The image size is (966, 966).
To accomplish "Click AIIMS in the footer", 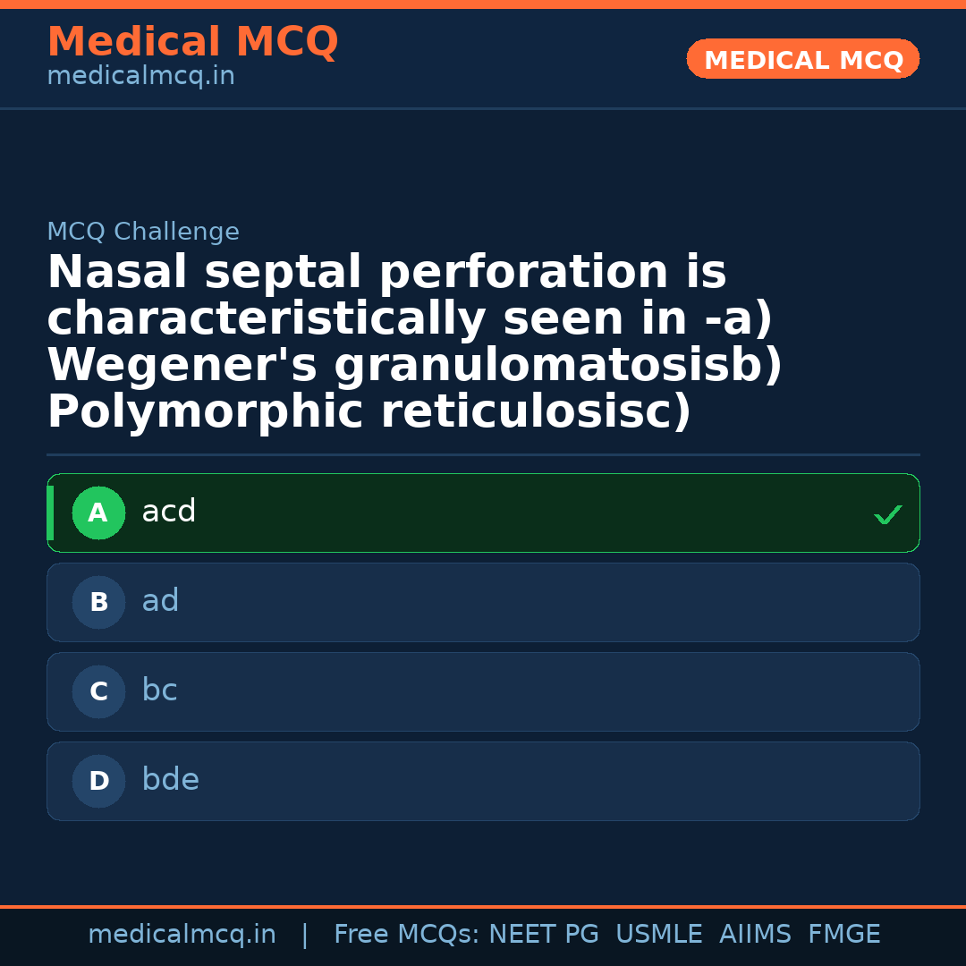I will pos(755,935).
